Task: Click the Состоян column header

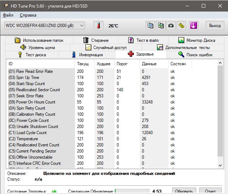Action: click(180, 64)
